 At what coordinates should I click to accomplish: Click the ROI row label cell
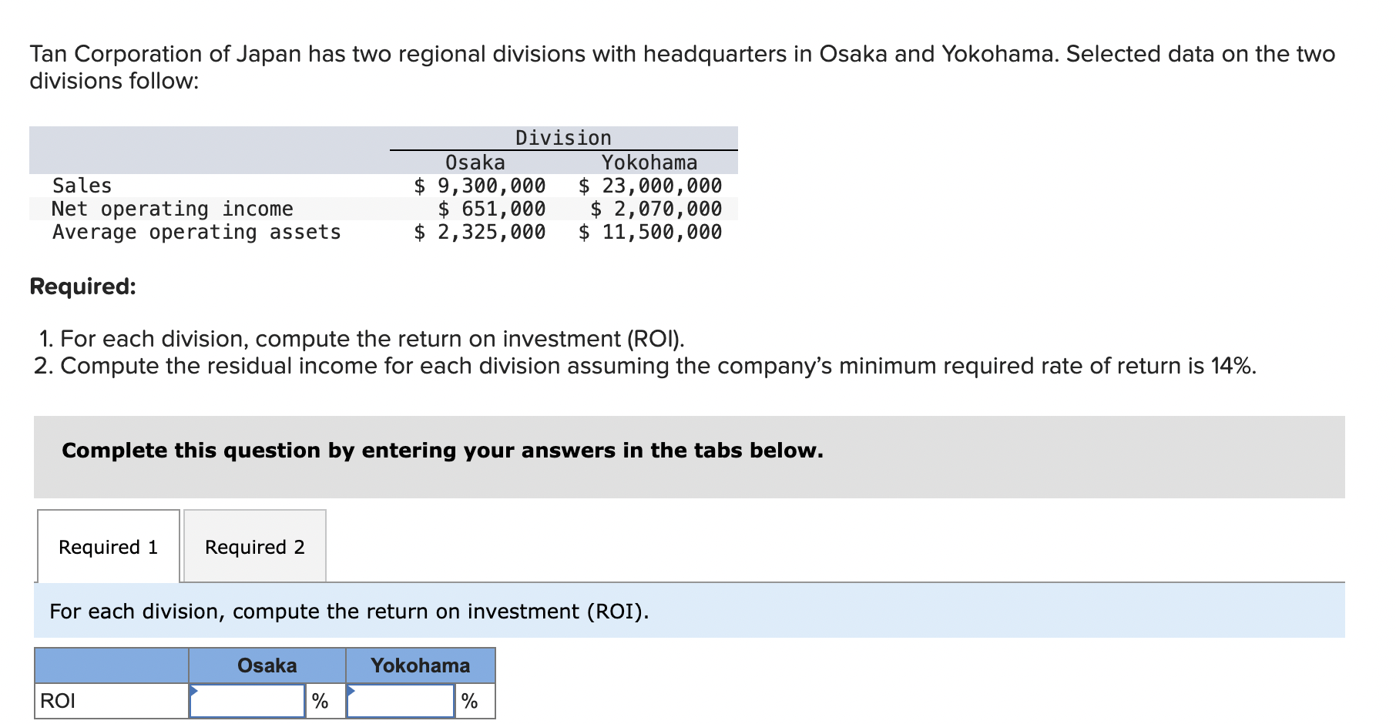(112, 701)
